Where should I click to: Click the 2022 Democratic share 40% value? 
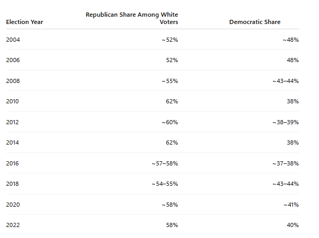pyautogui.click(x=293, y=225)
